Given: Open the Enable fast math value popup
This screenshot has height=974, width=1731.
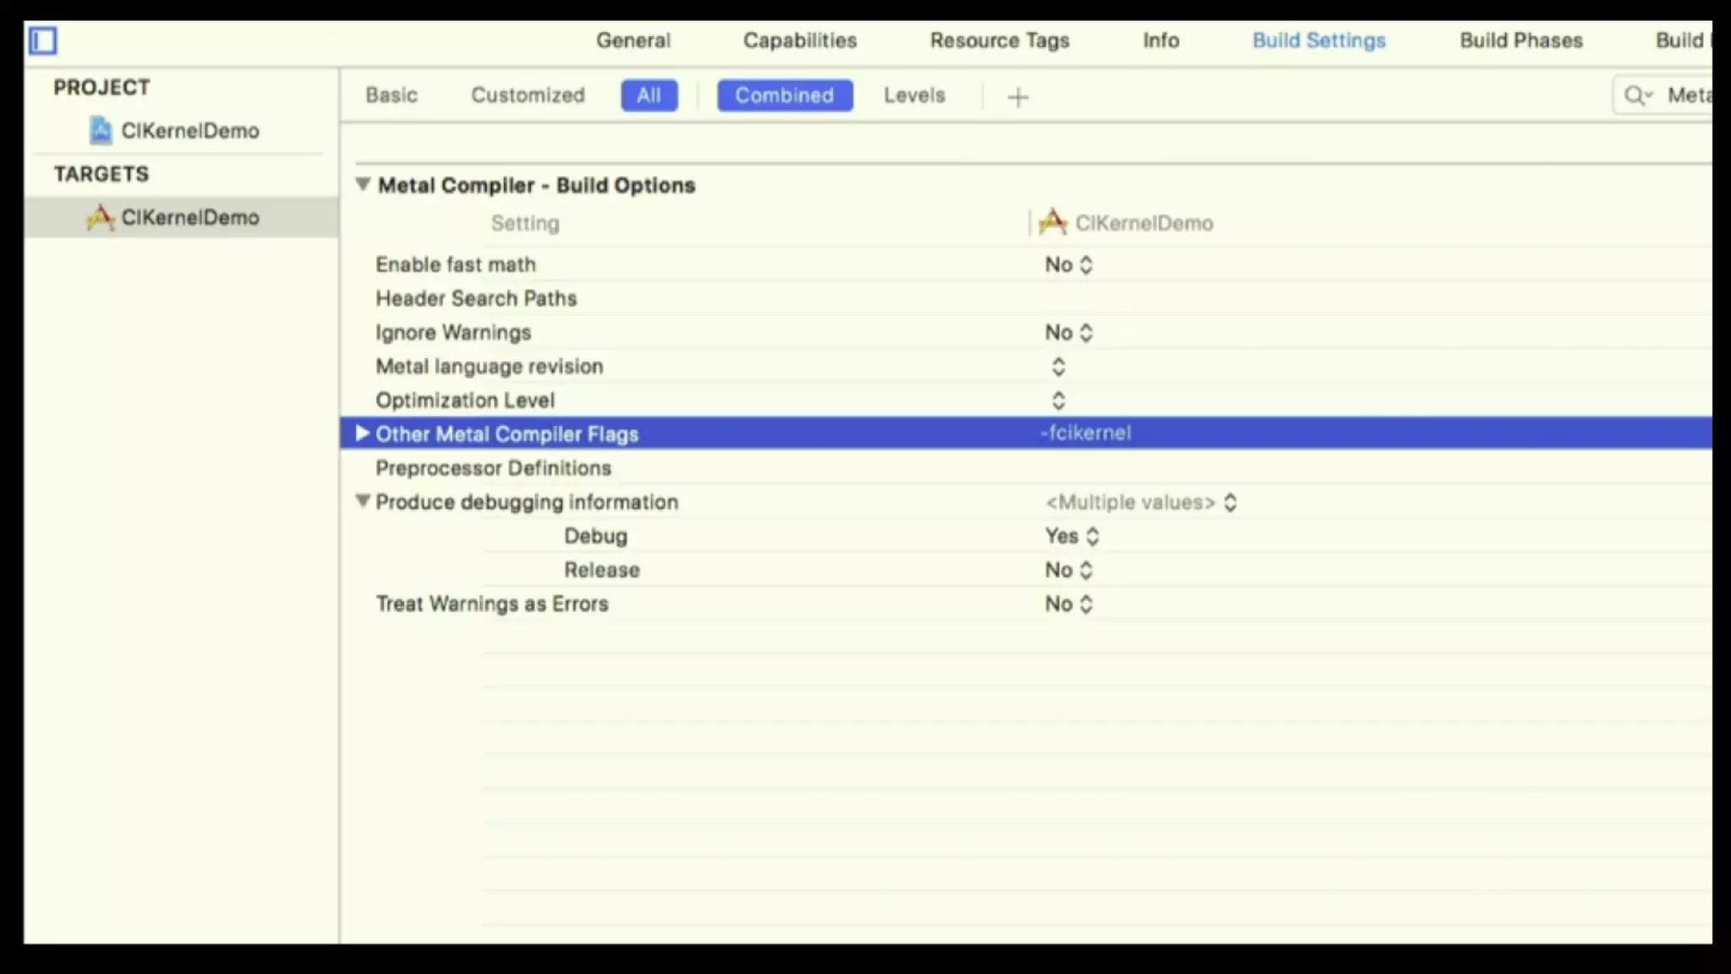Looking at the screenshot, I should 1068,265.
